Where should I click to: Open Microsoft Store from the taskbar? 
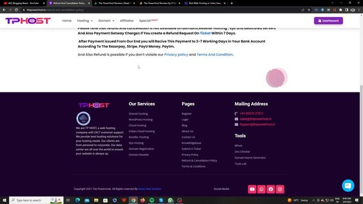tap(105, 200)
